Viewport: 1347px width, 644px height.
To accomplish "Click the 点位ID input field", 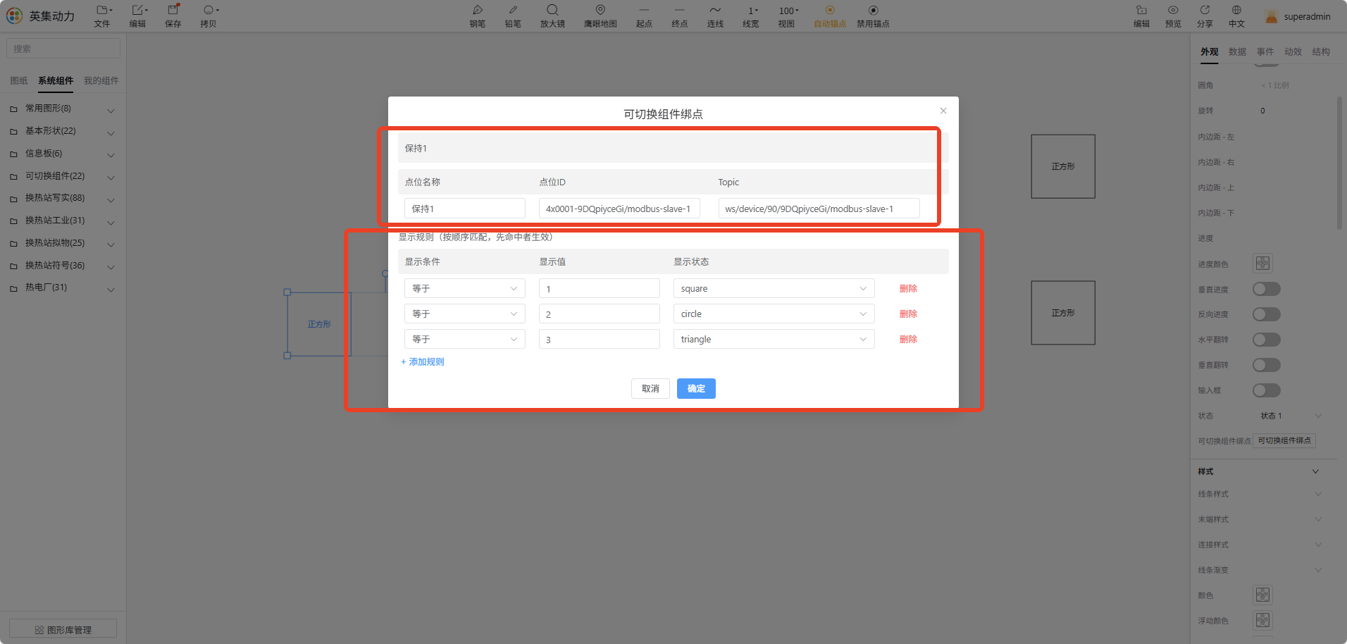I will (619, 209).
